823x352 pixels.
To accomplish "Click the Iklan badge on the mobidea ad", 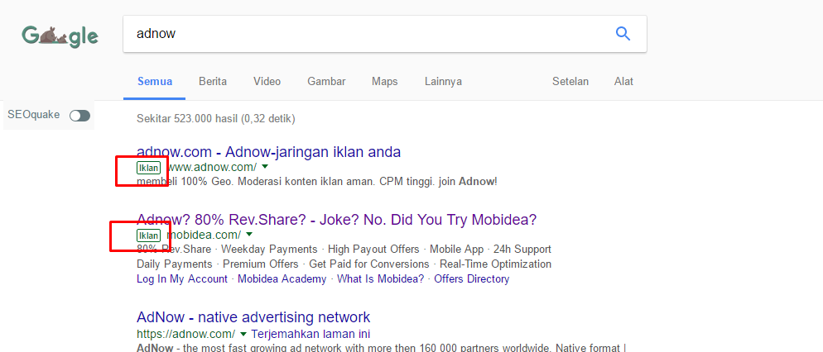I will coord(148,235).
